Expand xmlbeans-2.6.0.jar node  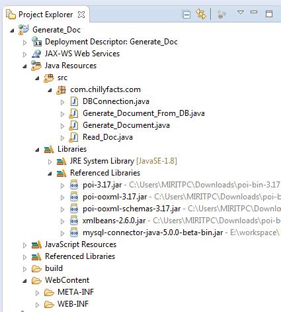tap(62, 221)
